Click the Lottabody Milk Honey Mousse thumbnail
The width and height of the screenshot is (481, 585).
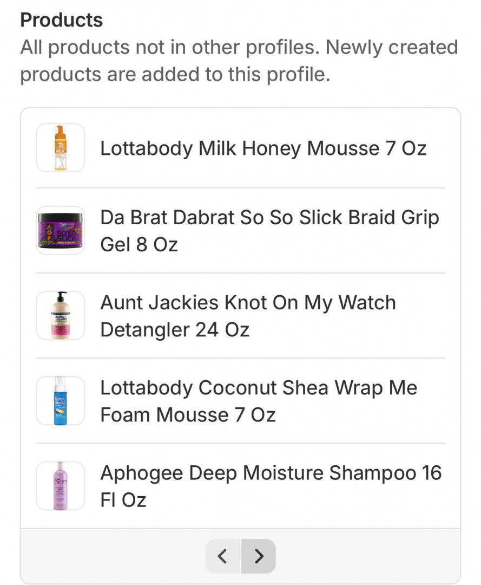[60, 148]
